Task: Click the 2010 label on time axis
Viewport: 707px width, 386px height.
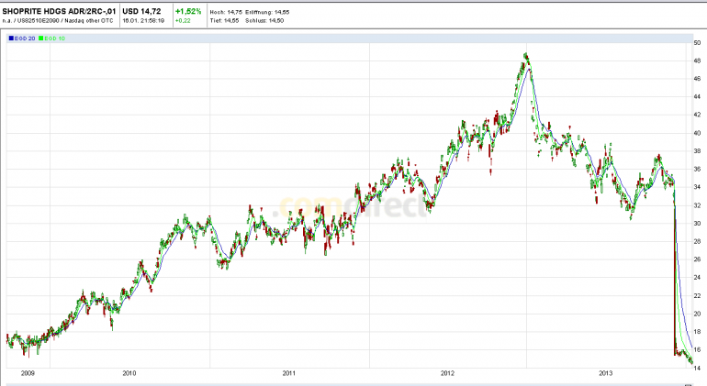Action: pos(129,373)
